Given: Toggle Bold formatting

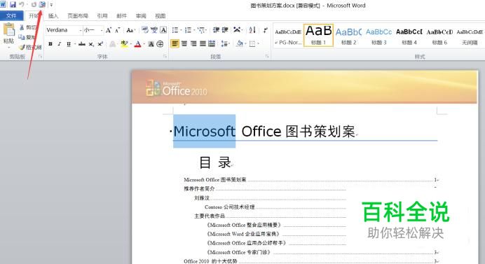Looking at the screenshot, I should 50,44.
